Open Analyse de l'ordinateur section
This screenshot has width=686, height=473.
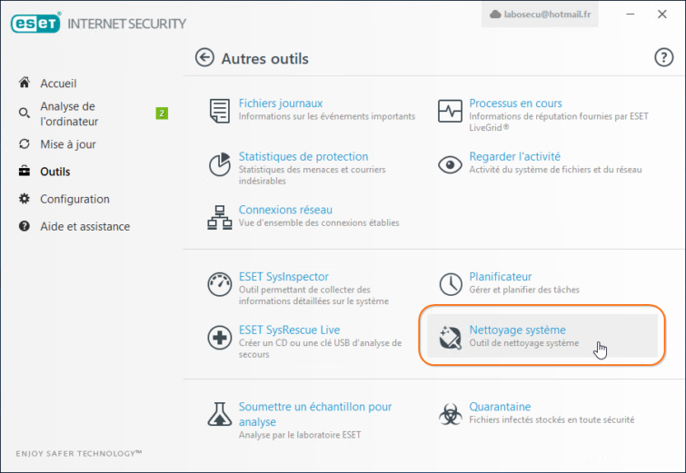[69, 113]
